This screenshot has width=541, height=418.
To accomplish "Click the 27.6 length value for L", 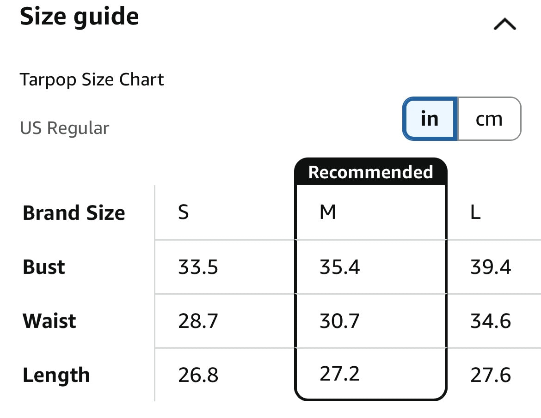I will tap(491, 375).
